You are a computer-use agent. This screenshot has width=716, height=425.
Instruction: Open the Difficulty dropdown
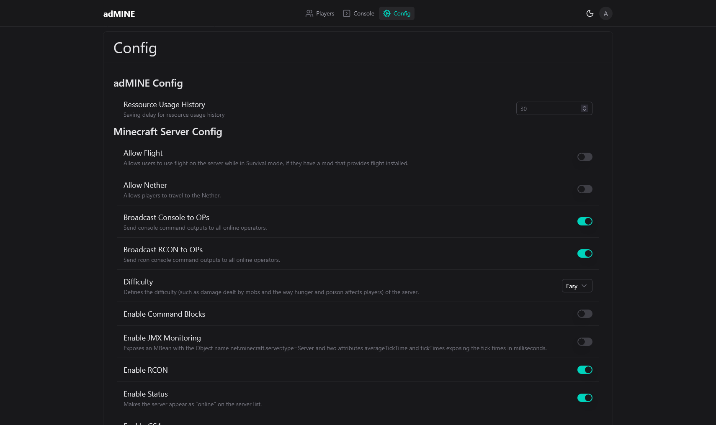coord(577,286)
